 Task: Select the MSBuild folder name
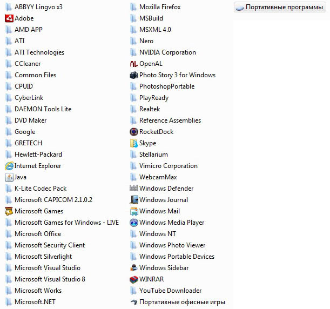tap(151, 18)
